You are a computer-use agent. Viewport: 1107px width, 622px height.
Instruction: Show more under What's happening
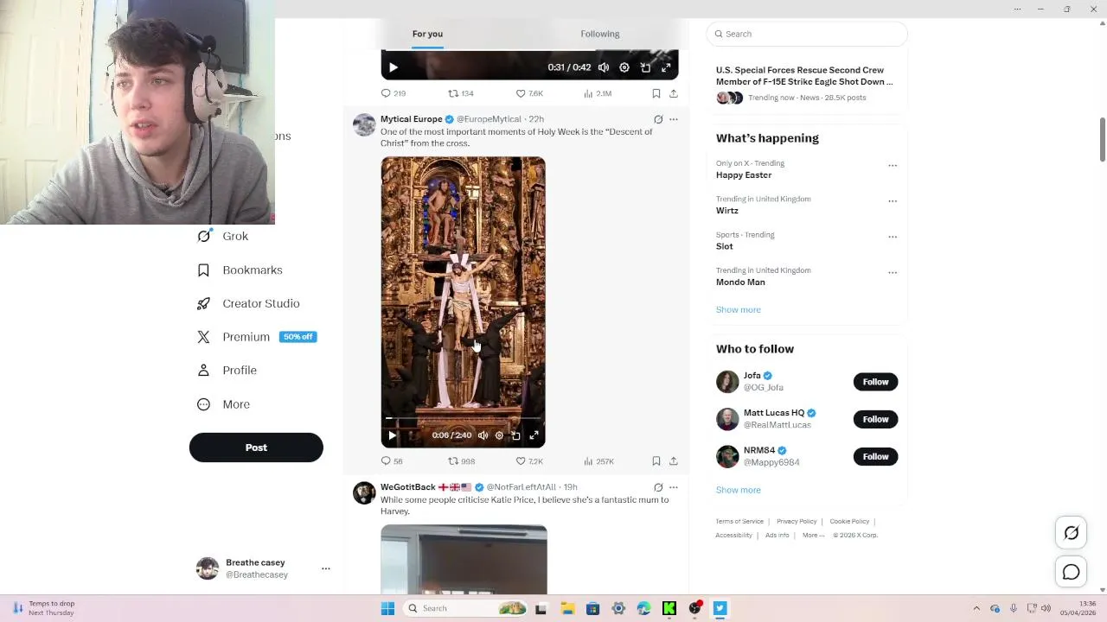739,309
